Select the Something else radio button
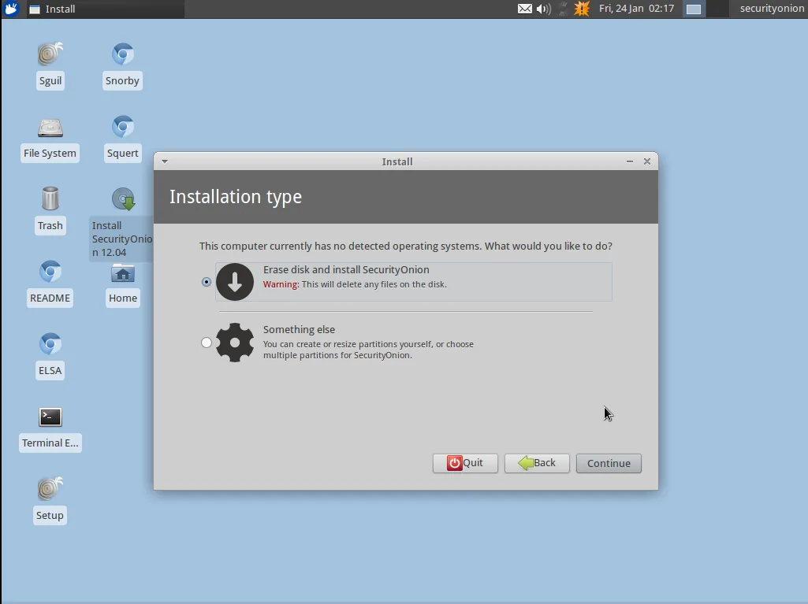808x604 pixels. [x=207, y=343]
